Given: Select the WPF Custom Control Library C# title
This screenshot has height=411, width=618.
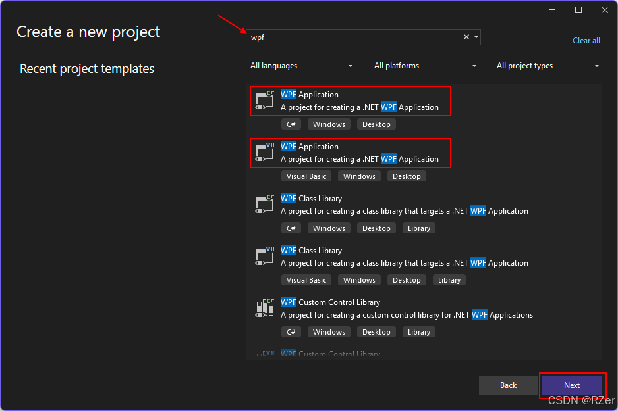Looking at the screenshot, I should (x=330, y=302).
